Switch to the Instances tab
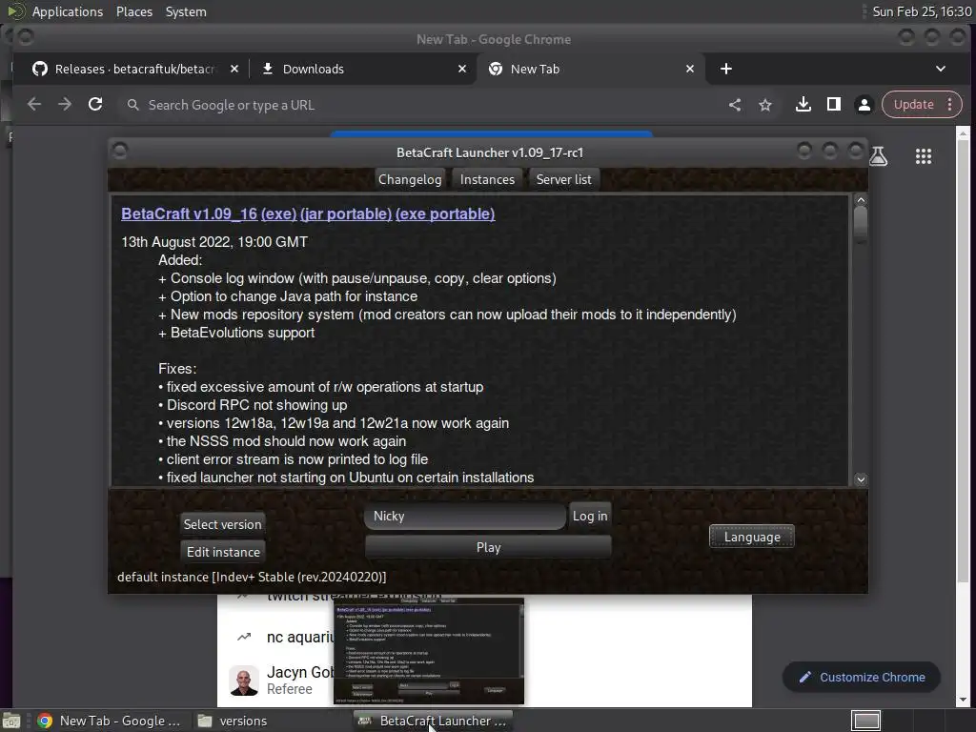Image resolution: width=976 pixels, height=732 pixels. point(487,179)
